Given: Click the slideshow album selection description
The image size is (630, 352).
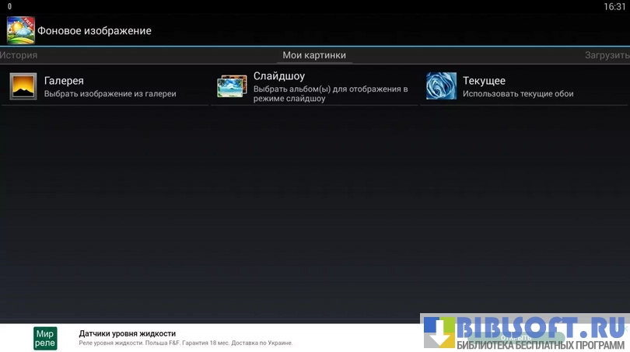Looking at the screenshot, I should pyautogui.click(x=331, y=94).
